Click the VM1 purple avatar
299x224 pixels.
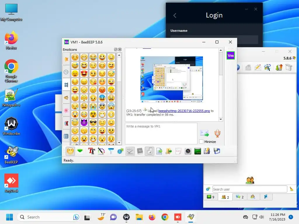[231, 56]
